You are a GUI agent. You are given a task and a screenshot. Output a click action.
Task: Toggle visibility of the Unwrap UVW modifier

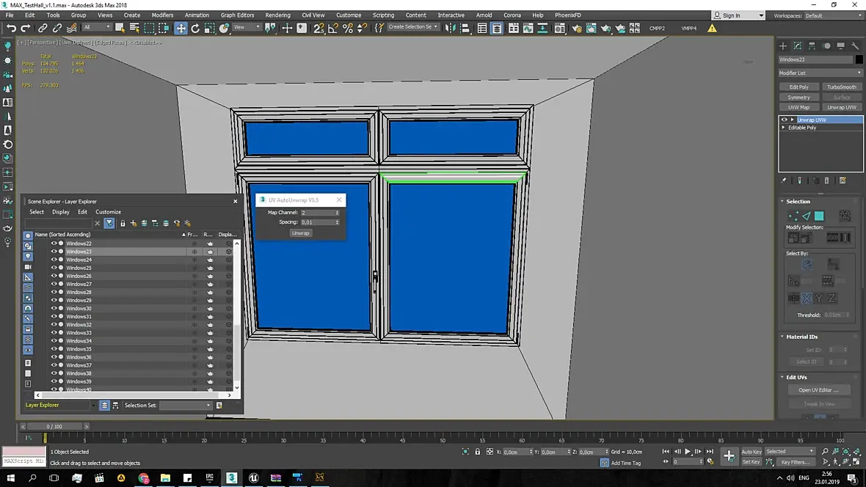[784, 120]
